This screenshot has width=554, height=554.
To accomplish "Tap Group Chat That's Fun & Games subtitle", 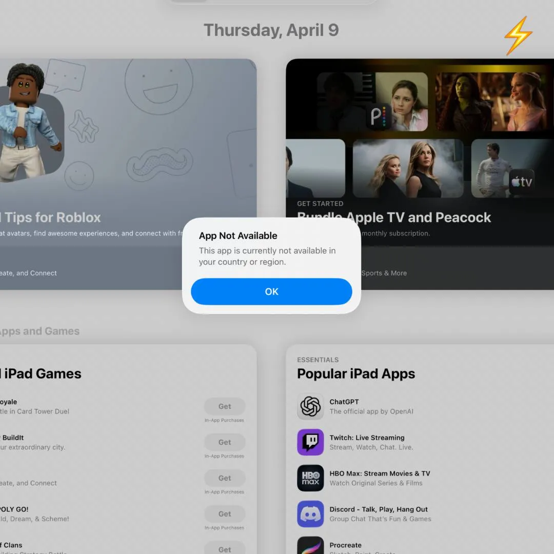I will click(x=380, y=519).
